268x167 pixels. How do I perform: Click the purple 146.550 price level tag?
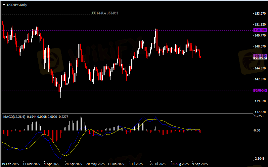point(260,55)
